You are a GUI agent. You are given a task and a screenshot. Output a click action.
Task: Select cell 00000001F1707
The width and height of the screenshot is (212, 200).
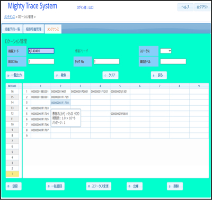point(41,130)
